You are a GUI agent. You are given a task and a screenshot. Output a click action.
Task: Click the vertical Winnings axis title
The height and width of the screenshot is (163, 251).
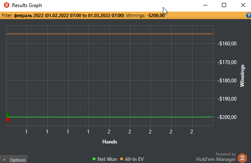coord(242,76)
